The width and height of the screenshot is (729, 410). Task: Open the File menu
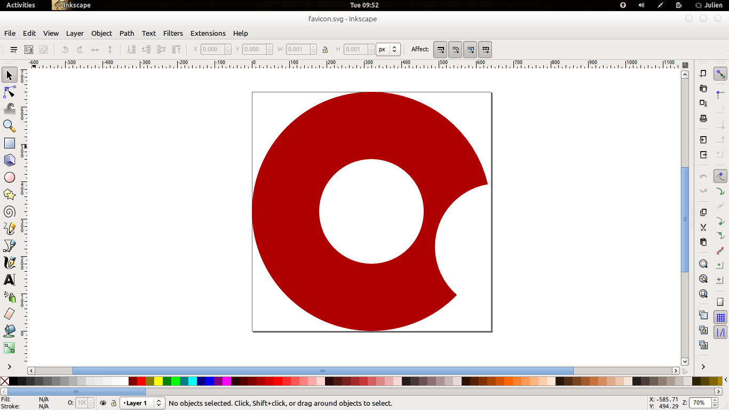pyautogui.click(x=10, y=33)
